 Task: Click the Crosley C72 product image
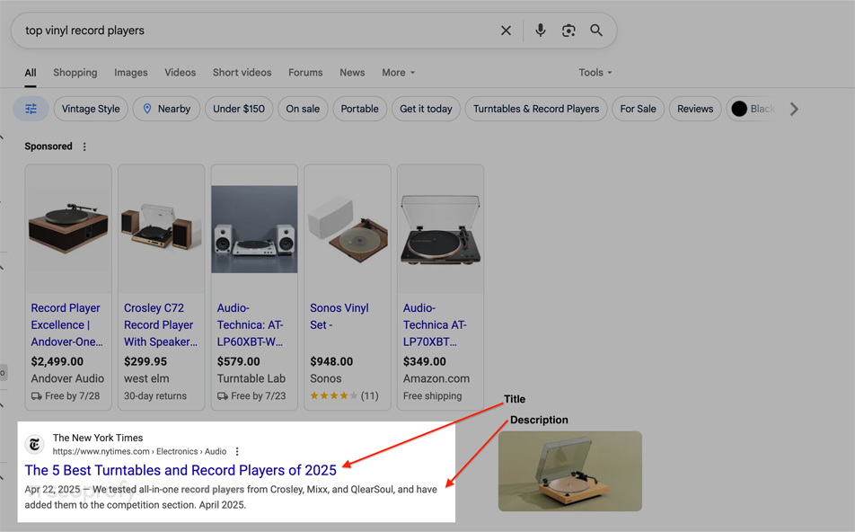pos(162,229)
